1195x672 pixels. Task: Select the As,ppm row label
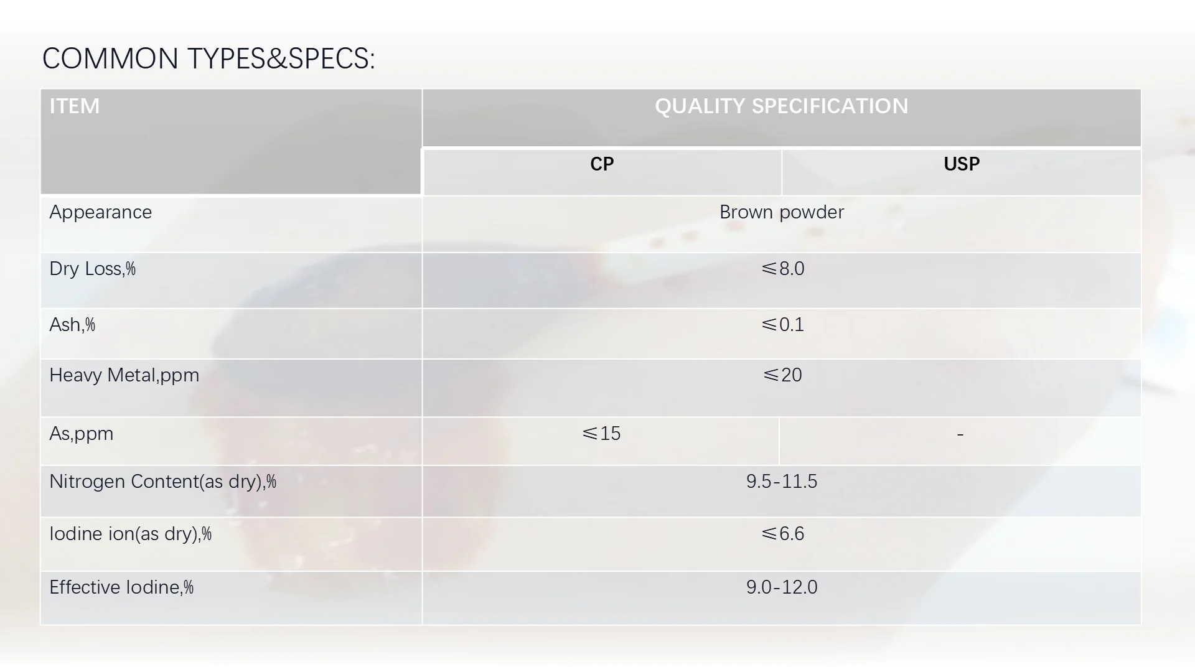tap(81, 434)
